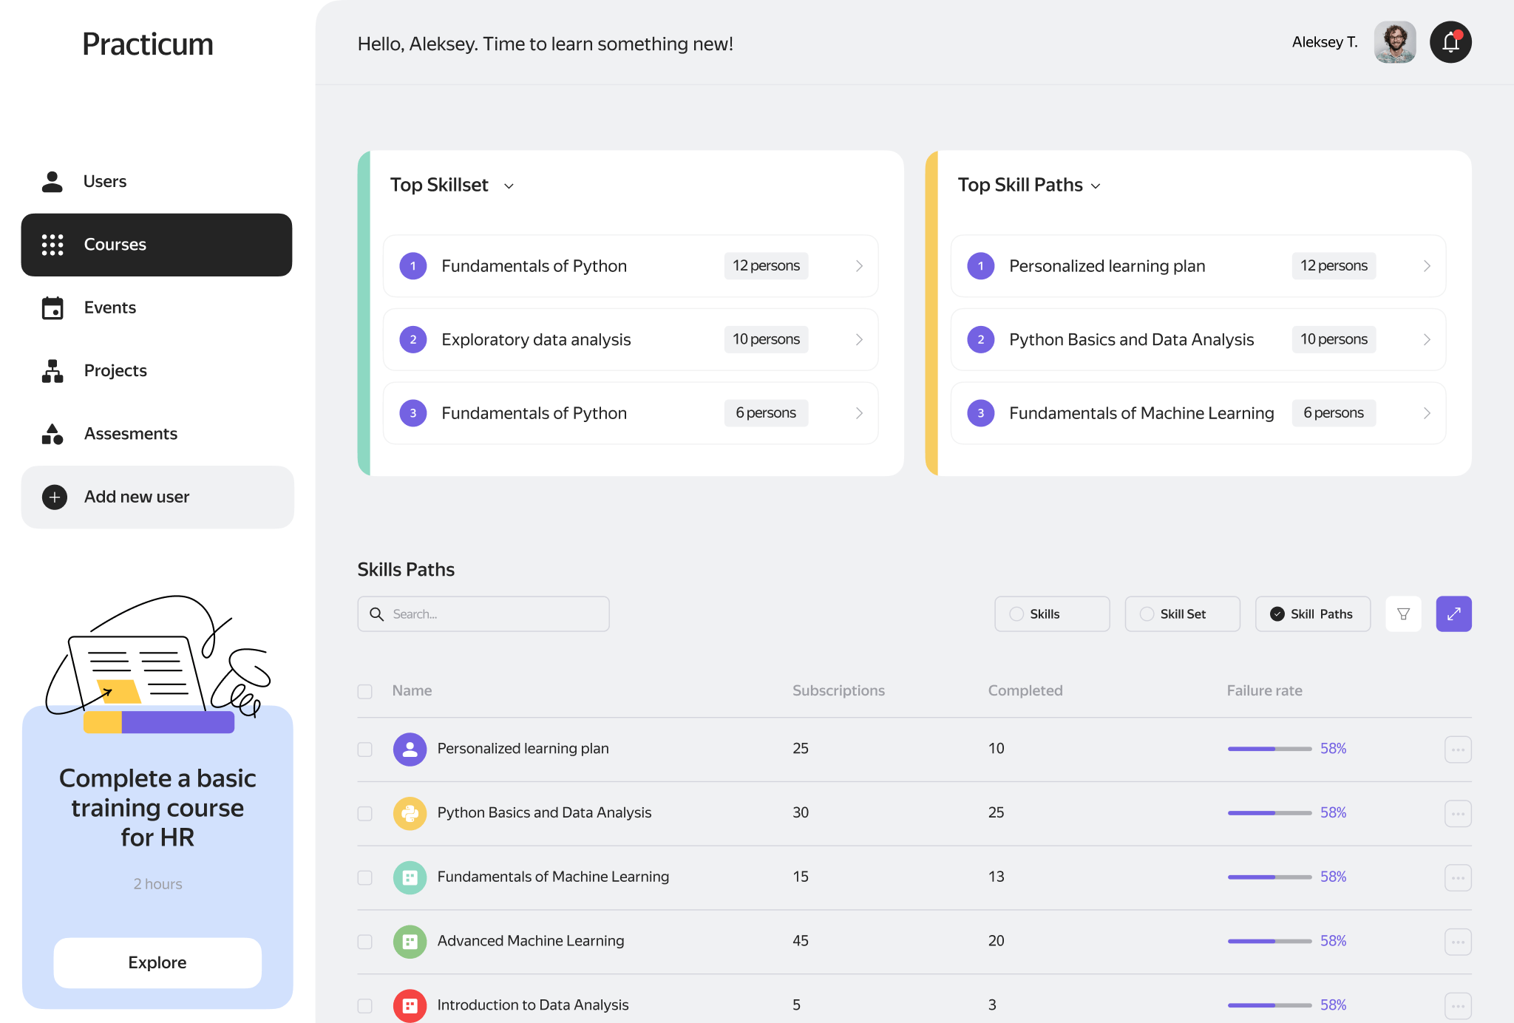Open more options for Advanced Machine Learning row
1514x1023 pixels.
click(1457, 942)
